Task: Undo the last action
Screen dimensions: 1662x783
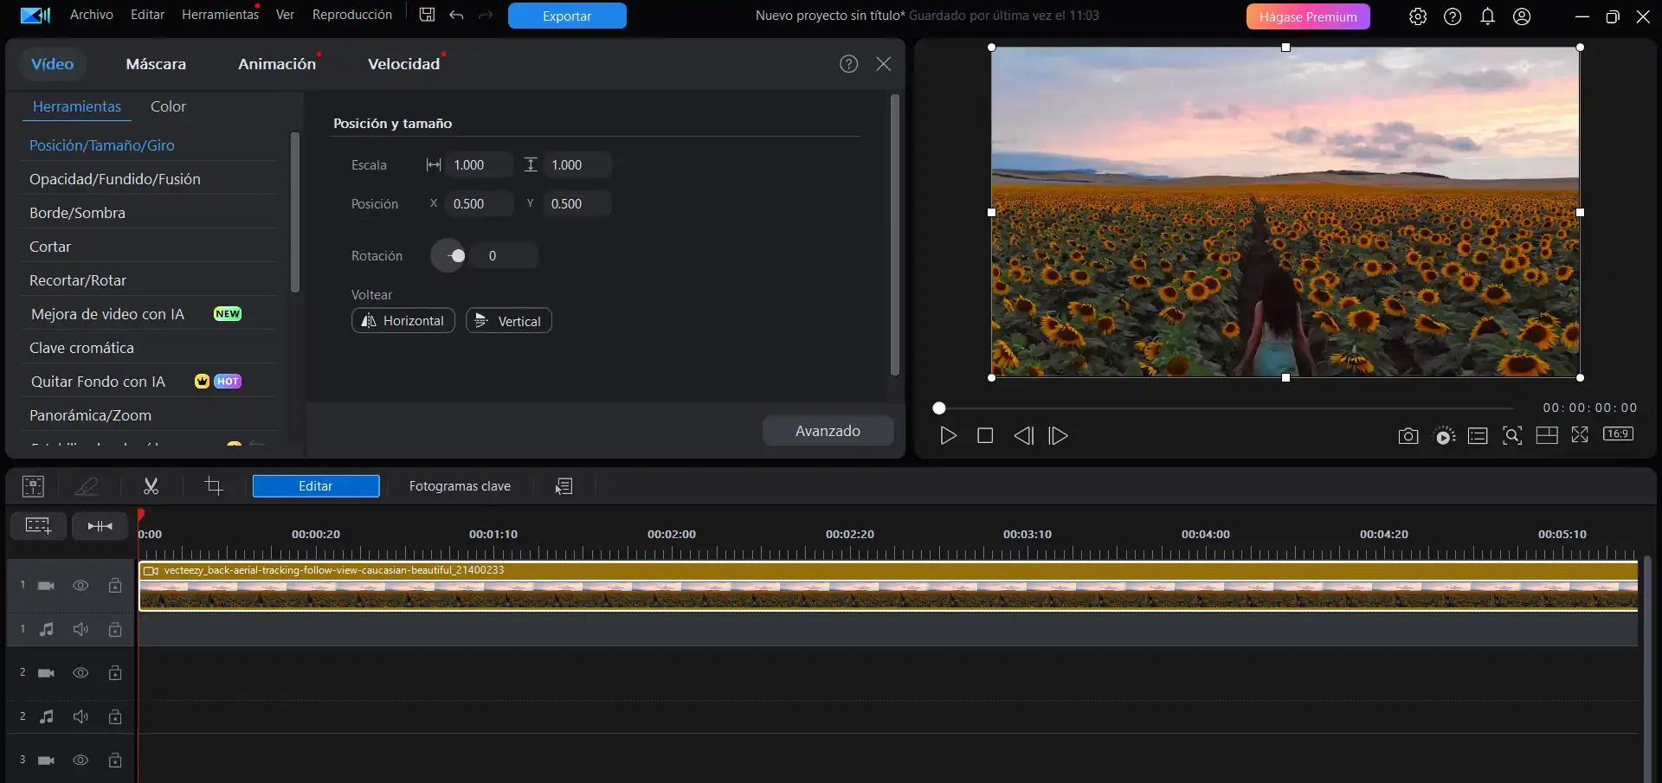Action: tap(457, 15)
